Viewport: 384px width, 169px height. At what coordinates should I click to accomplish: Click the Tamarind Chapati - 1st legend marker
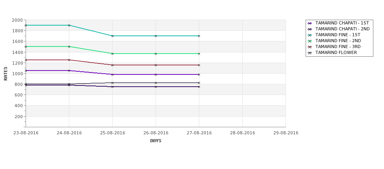[310, 23]
